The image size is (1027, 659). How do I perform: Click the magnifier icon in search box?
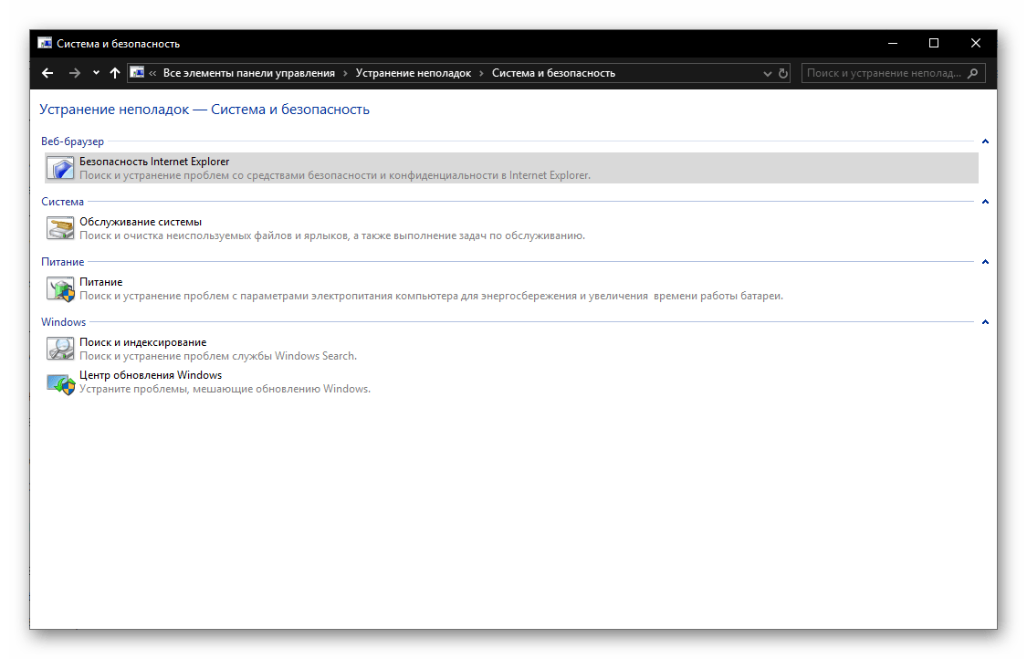click(x=973, y=73)
